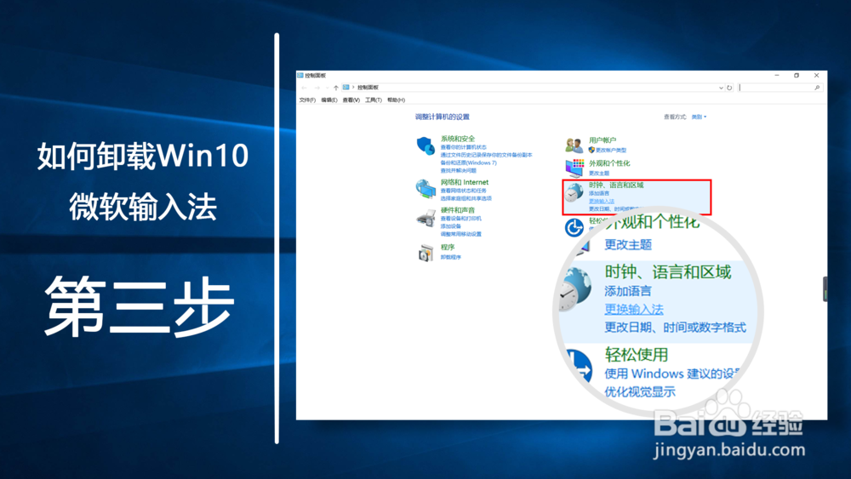Open the User Accounts people icon
Viewport: 851px width, 479px height.
(x=574, y=145)
